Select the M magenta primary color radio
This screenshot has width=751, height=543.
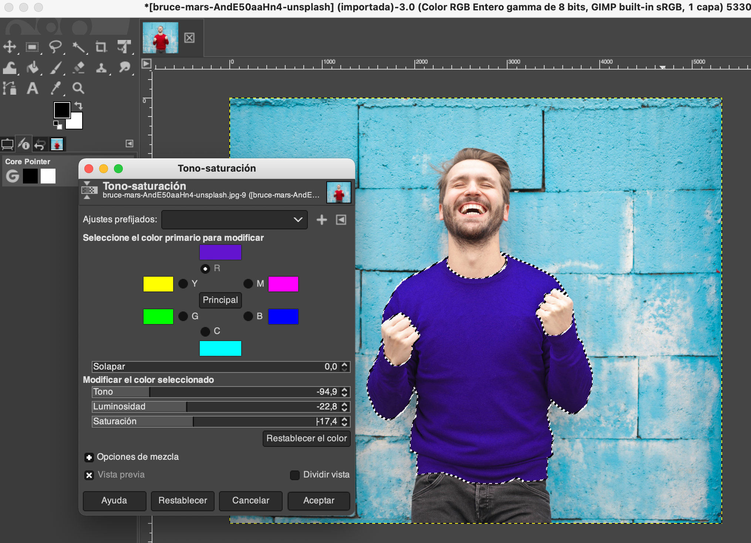click(x=248, y=284)
